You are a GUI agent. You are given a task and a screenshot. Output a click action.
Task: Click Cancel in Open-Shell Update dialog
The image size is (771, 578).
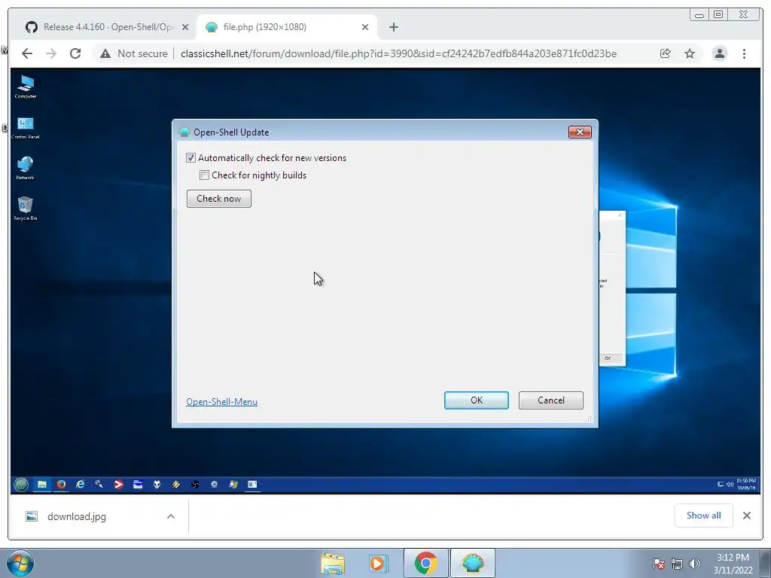[550, 400]
